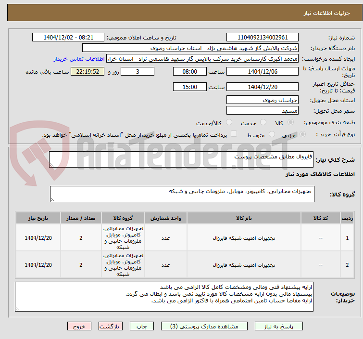Screen dimensions: 363x339
Task: Select the کالا/خدمت radio button
Action: 229,122
